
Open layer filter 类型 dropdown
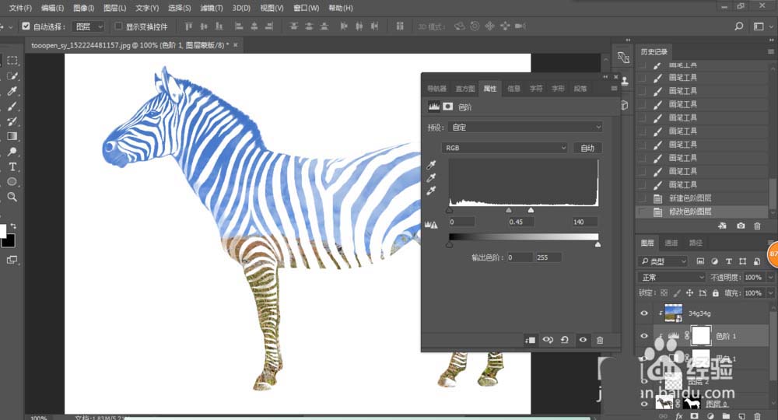point(663,261)
